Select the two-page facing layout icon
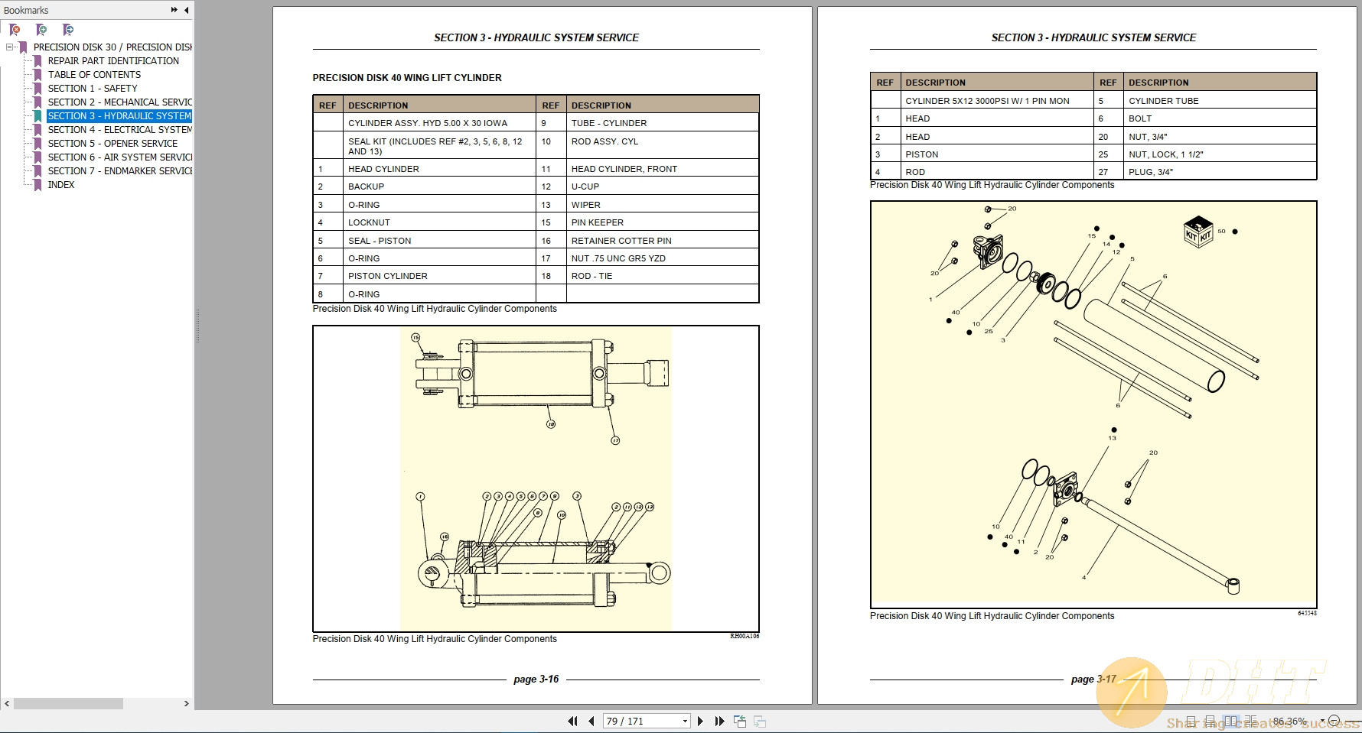 pos(1231,721)
